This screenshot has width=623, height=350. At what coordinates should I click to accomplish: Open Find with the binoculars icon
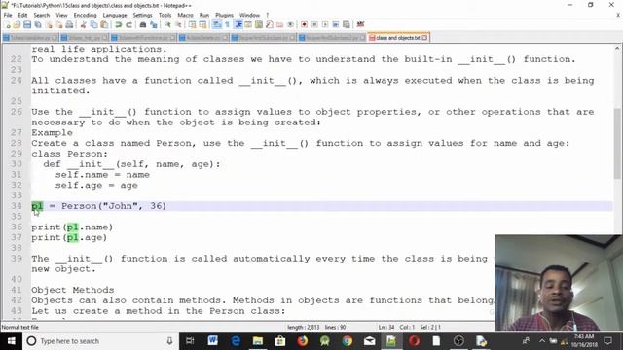coord(143,25)
